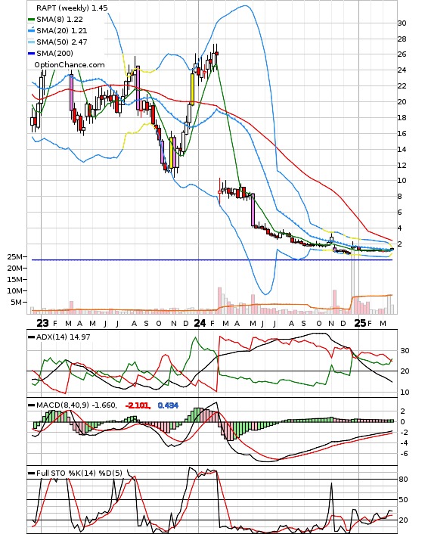Click the bold 23 year axis marker
This screenshot has width=428, height=534.
point(42,323)
